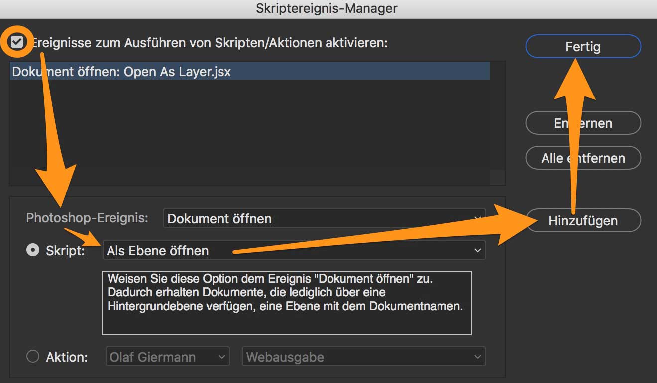
Task: Open the Photoshop-Ereignis dropdown
Action: pos(324,218)
